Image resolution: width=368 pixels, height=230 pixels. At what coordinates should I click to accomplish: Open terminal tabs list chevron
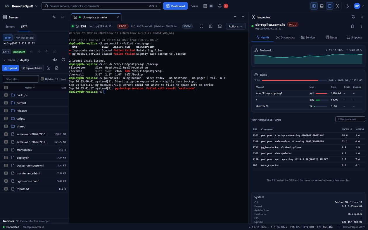click(243, 17)
